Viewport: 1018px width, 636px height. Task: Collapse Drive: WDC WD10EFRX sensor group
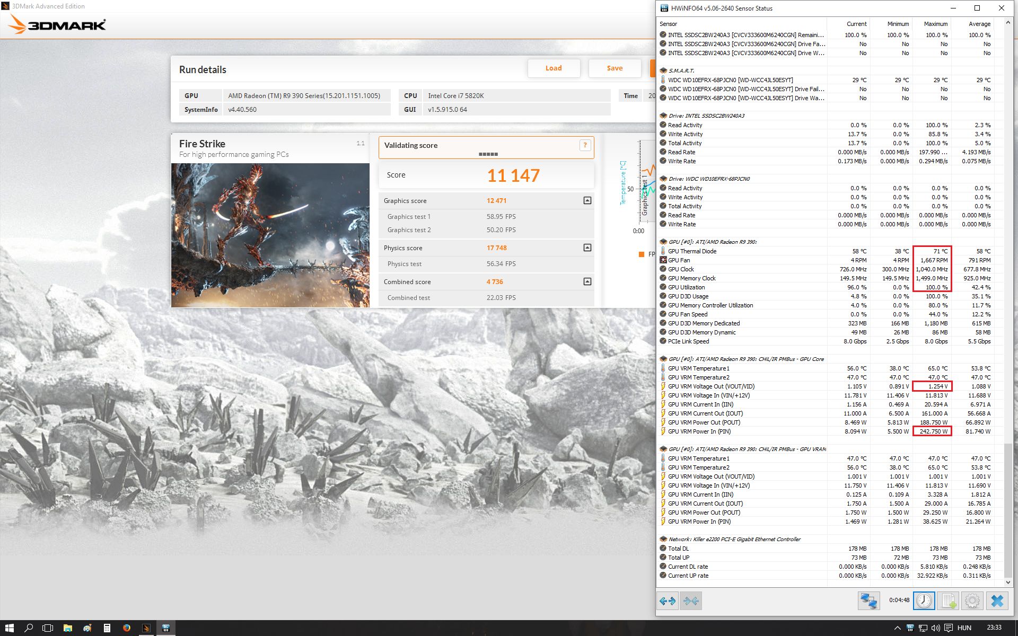pyautogui.click(x=663, y=179)
